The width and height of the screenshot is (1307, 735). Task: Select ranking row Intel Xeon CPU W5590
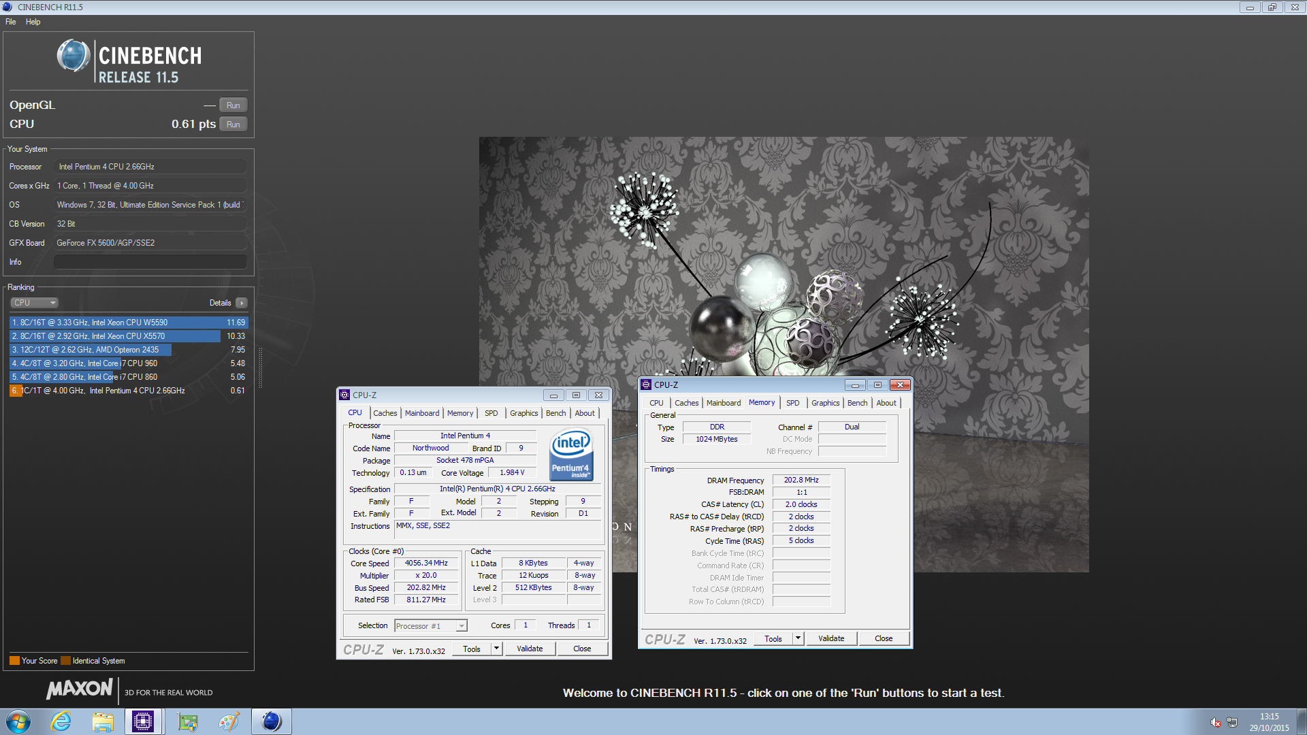(x=129, y=323)
